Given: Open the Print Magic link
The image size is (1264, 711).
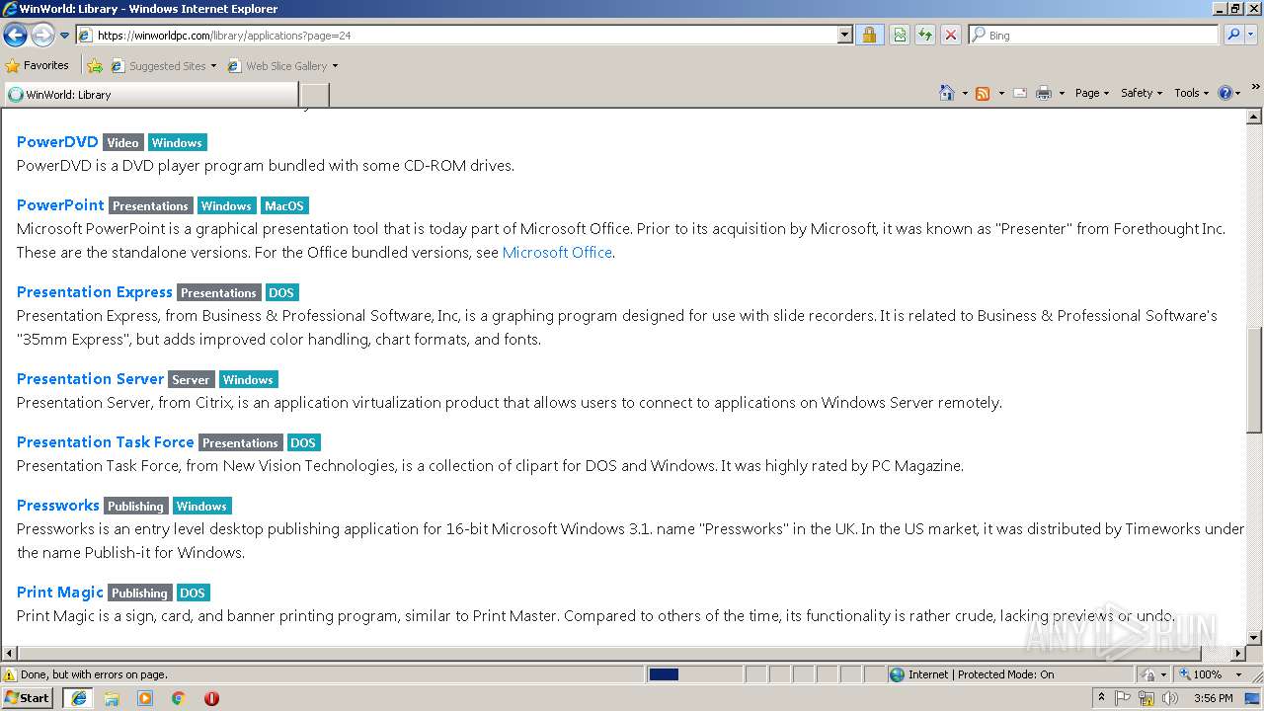Looking at the screenshot, I should click(60, 592).
